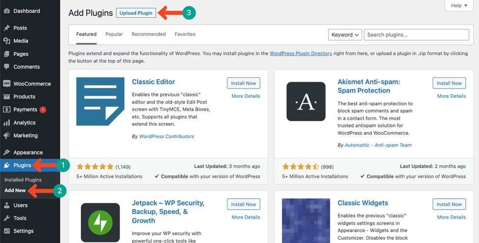Expand the Help panel dropdown
Viewport: 479px width, 243px height.
[x=459, y=5]
